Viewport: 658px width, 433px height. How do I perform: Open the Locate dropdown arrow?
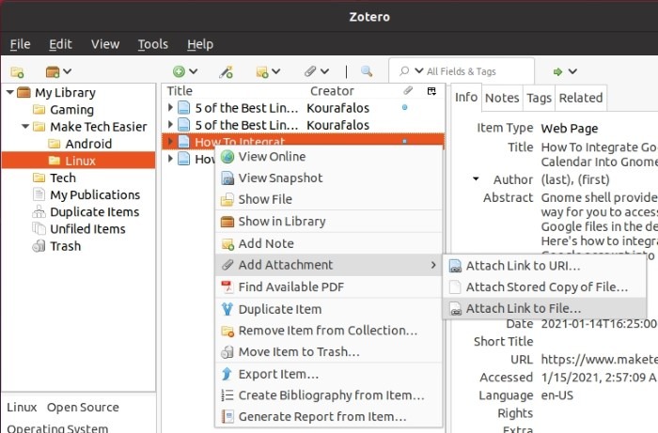click(572, 71)
